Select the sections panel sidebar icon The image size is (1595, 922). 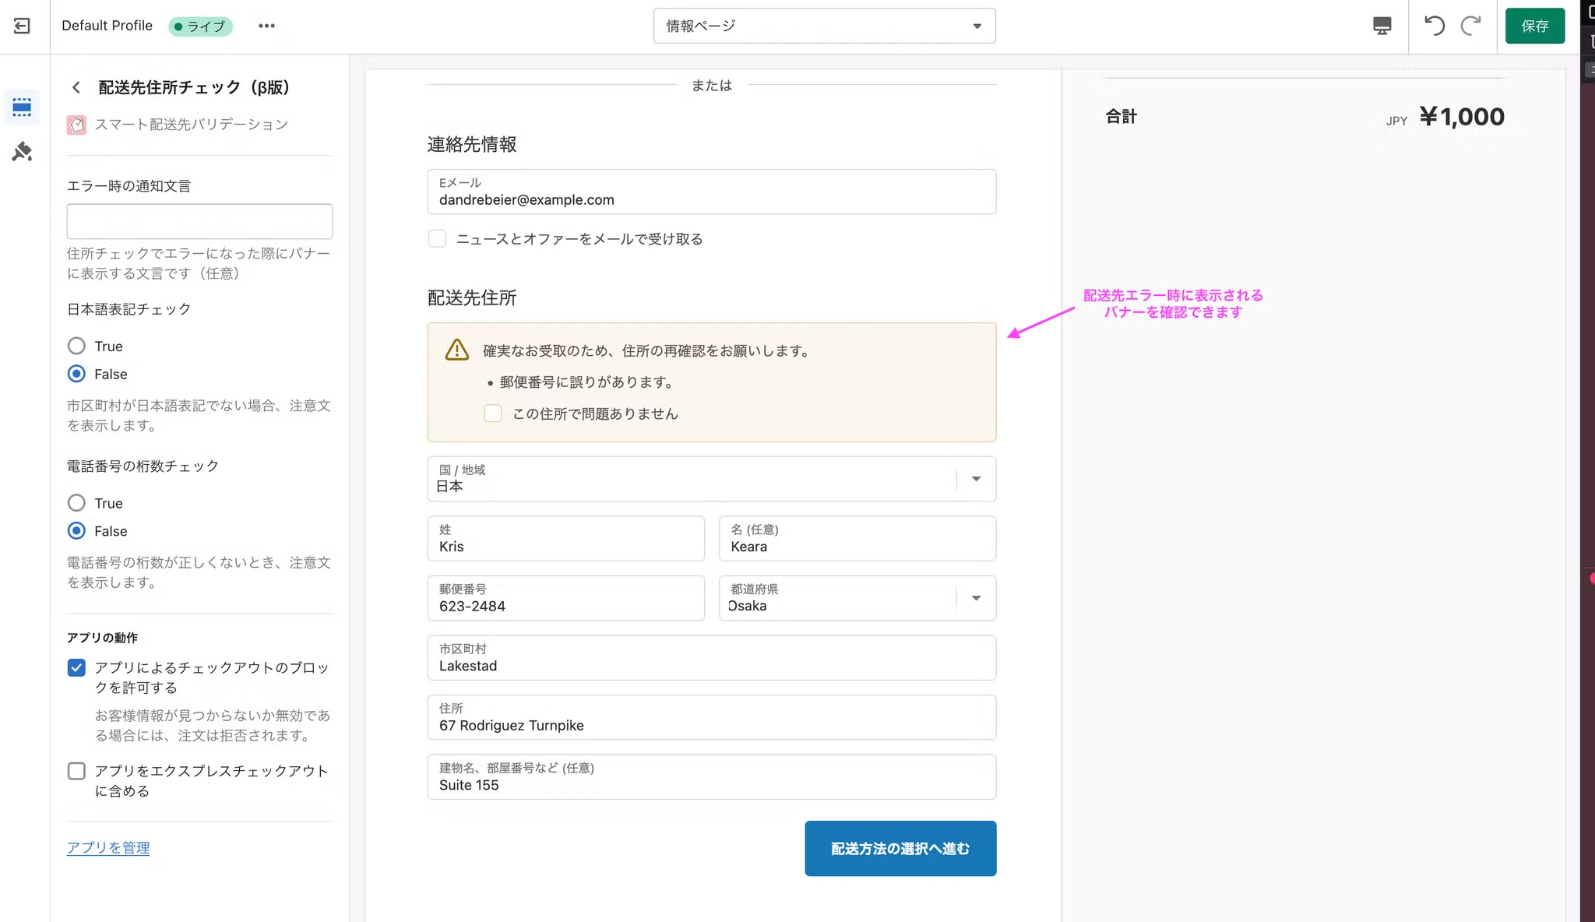pyautogui.click(x=22, y=107)
